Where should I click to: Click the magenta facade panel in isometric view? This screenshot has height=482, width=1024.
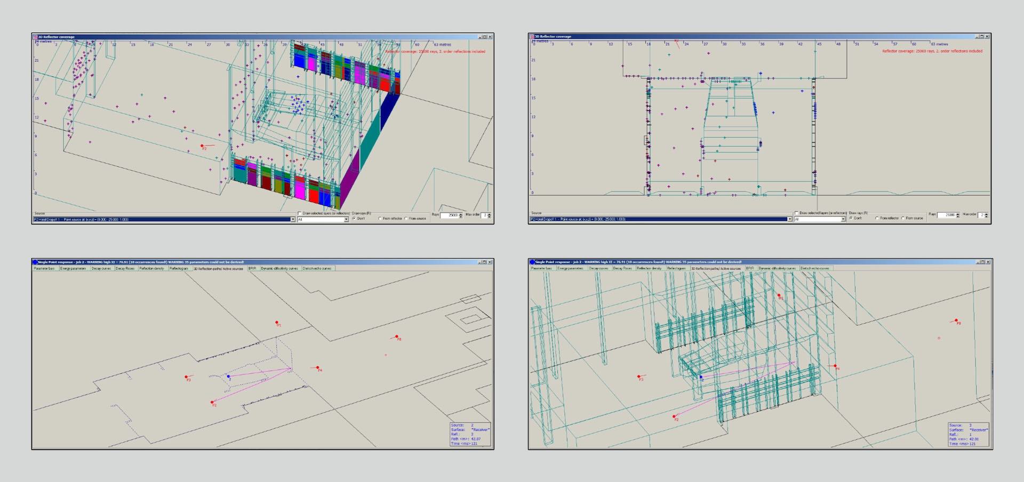300,188
